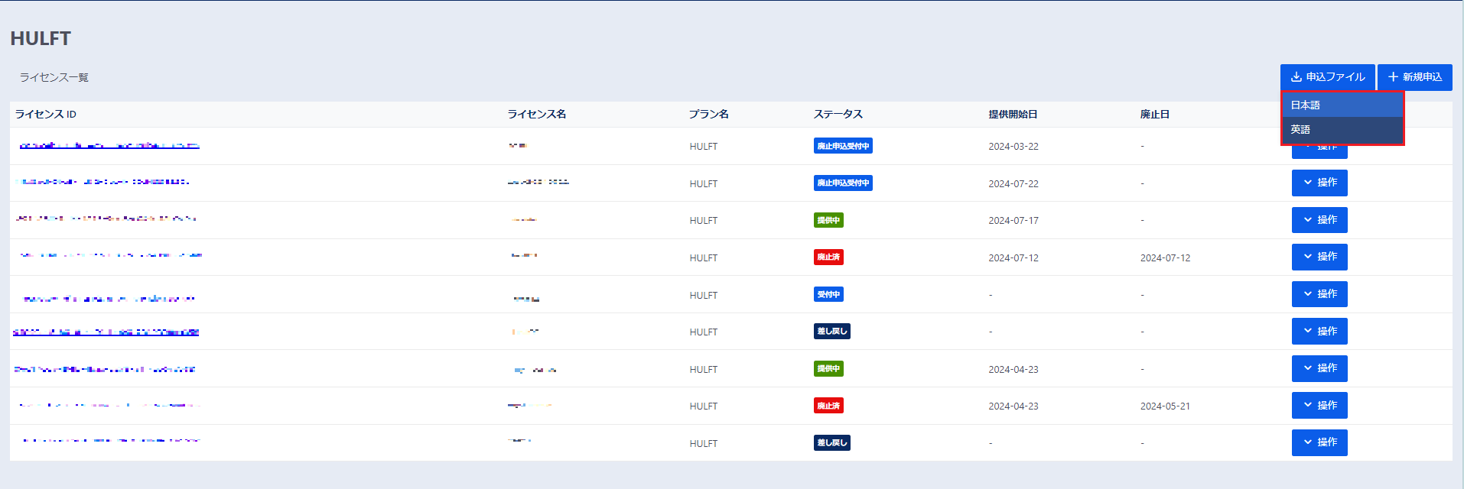Click the blue 受付中 status badge
1464x489 pixels.
[x=828, y=294]
